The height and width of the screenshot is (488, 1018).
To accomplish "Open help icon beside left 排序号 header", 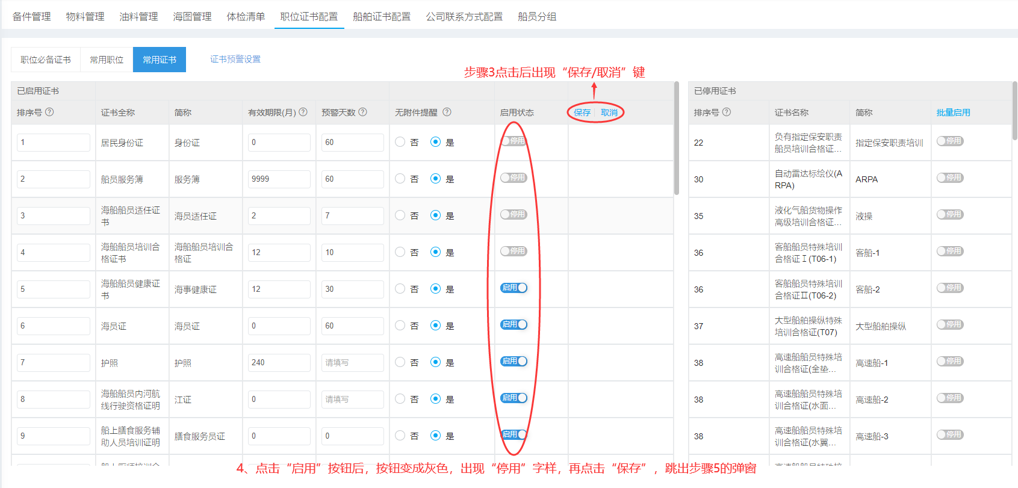I will click(49, 112).
